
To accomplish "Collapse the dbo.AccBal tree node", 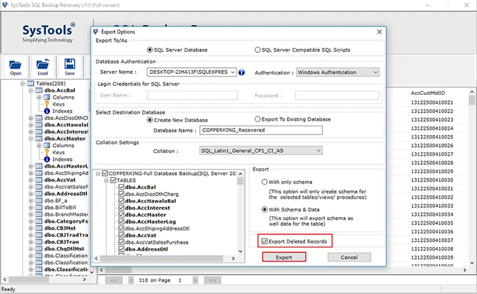I will point(31,91).
